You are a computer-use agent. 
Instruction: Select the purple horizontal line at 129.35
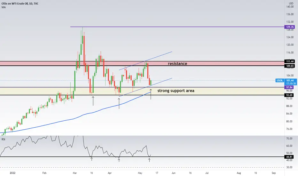pyautogui.click(x=177, y=27)
